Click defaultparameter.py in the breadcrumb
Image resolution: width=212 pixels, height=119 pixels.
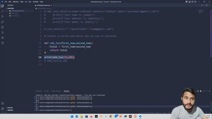[x=44, y=9]
